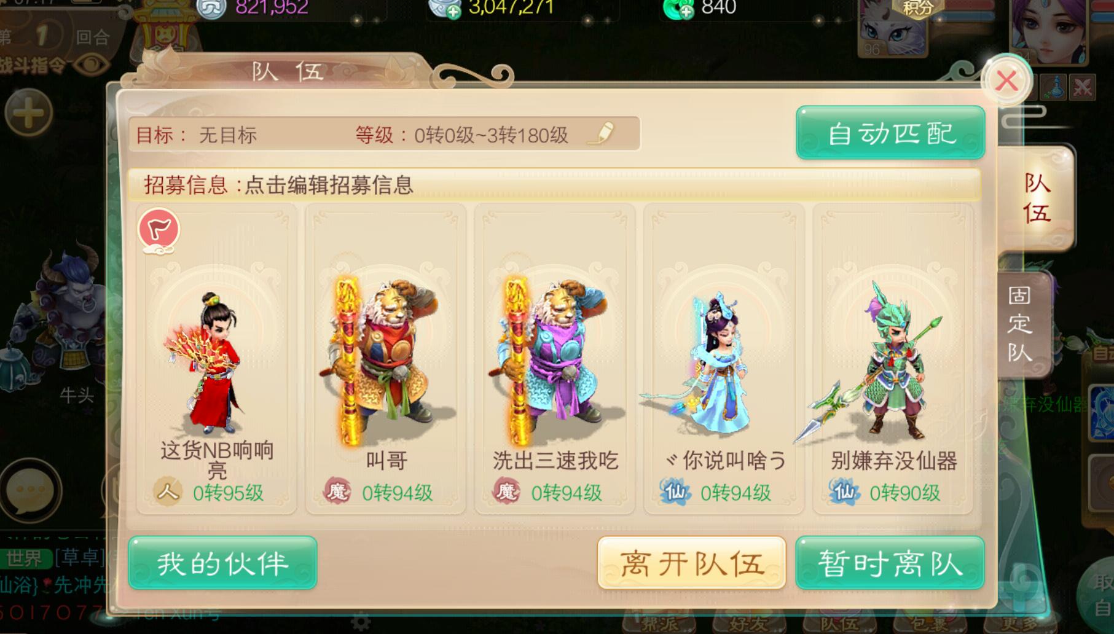Select team member 叫哥 card
The image size is (1114, 634).
coord(386,359)
